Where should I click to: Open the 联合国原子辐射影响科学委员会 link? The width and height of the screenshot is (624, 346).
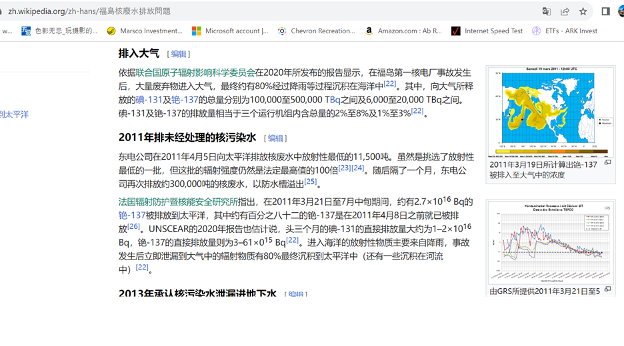195,73
